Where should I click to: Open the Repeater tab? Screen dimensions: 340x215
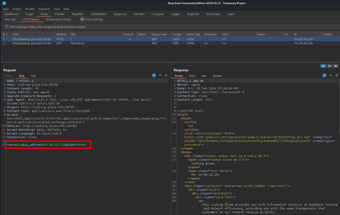click(x=77, y=14)
